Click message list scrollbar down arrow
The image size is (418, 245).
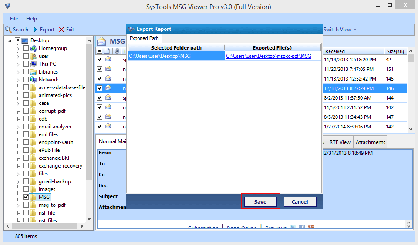click(411, 129)
